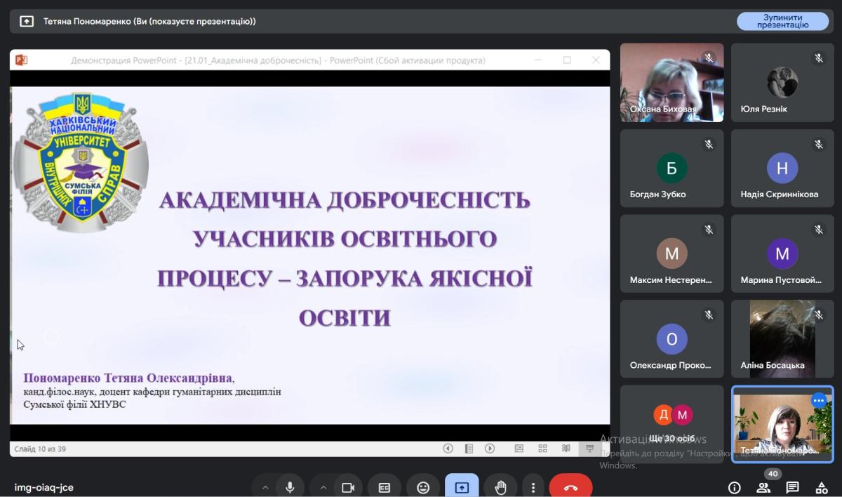Click presenter name Тетяна Пономаренко banner text
The width and height of the screenshot is (842, 497).
coord(149,22)
